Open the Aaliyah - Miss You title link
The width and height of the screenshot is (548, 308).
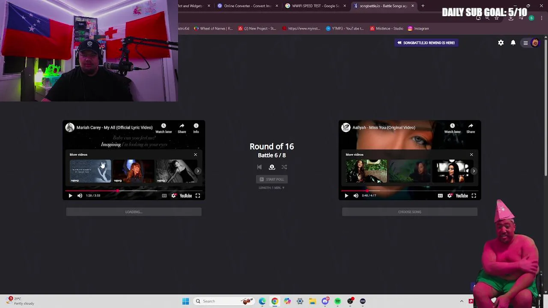pyautogui.click(x=384, y=127)
